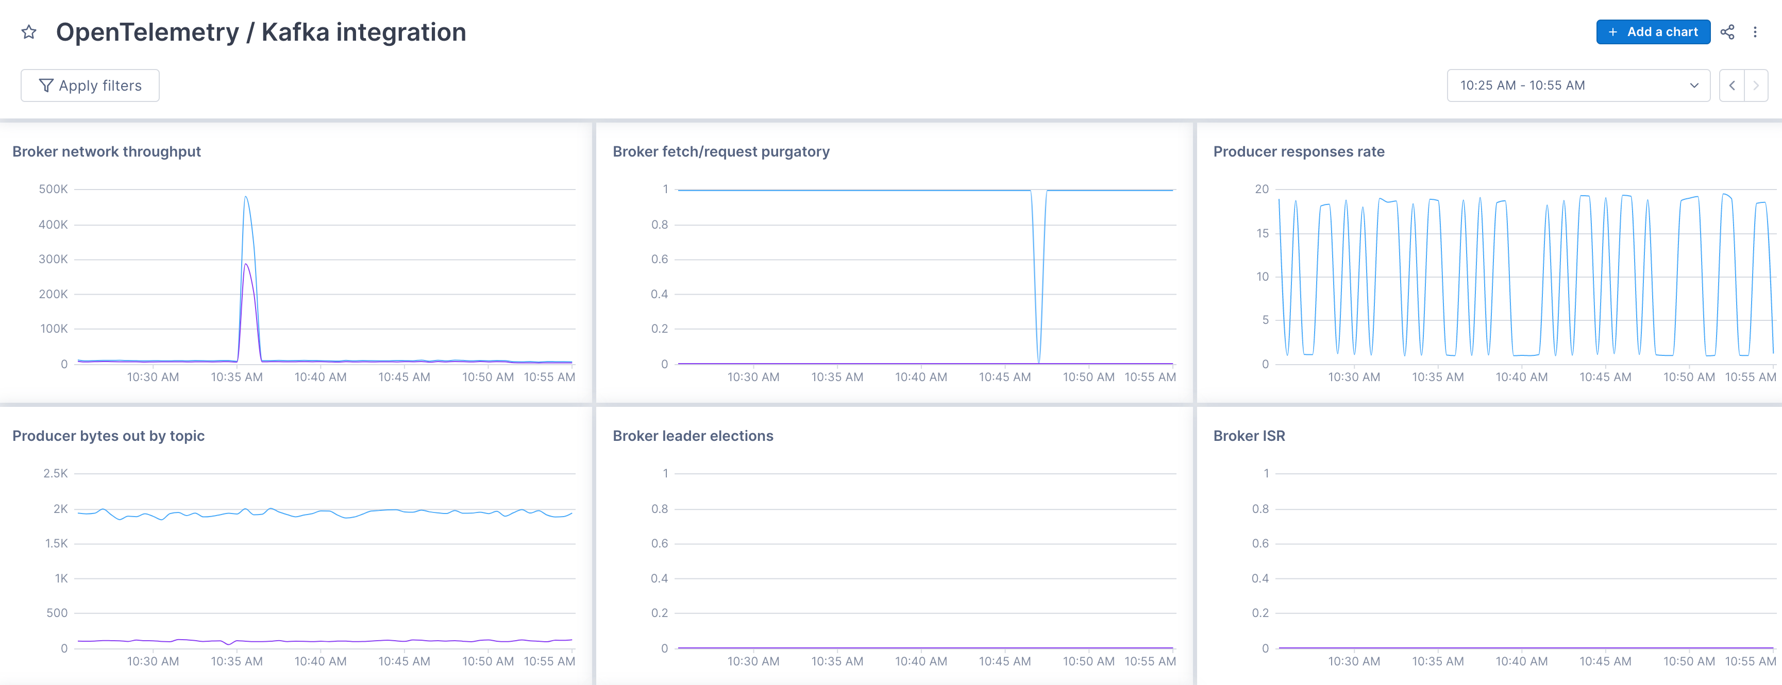Select the Broker network throughput panel title
Image resolution: width=1782 pixels, height=685 pixels.
[106, 151]
